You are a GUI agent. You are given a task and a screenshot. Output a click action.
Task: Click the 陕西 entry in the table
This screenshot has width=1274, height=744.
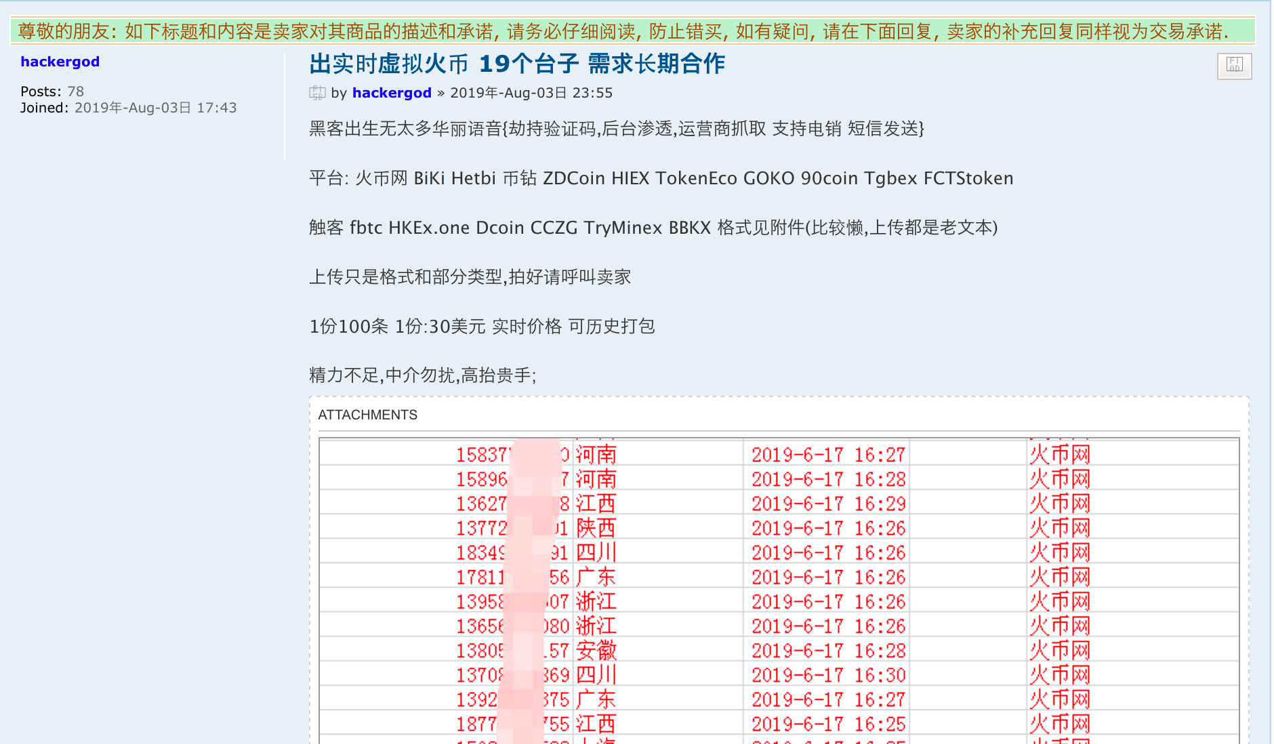pos(596,528)
